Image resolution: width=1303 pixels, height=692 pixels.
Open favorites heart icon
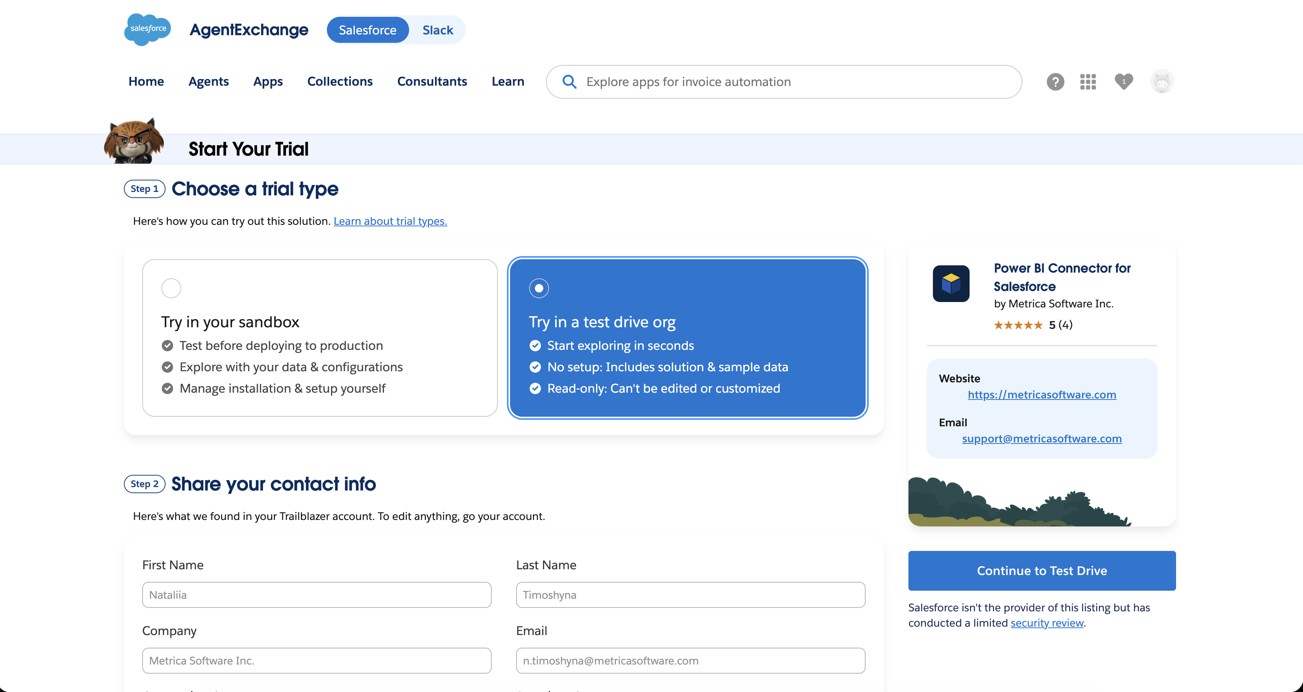(1123, 81)
